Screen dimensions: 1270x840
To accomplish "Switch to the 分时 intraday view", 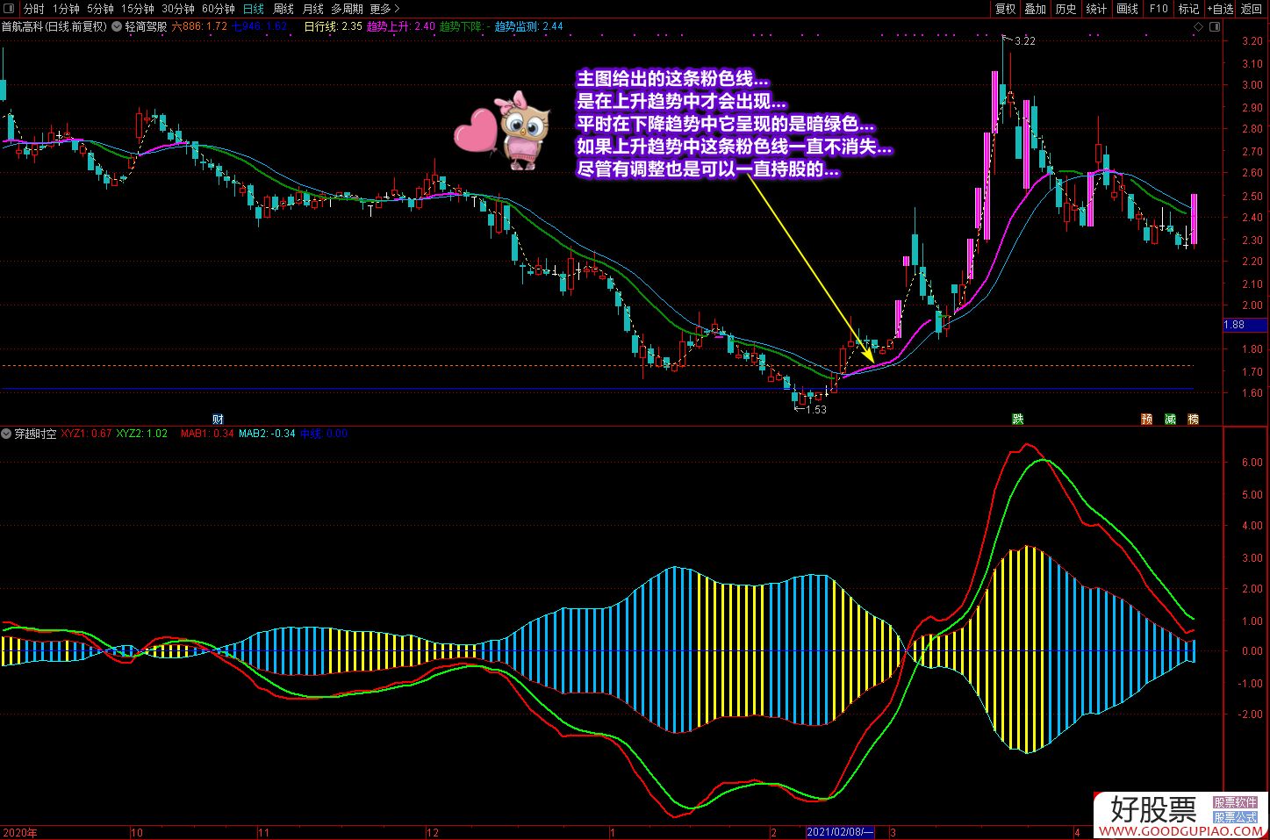I will point(33,9).
